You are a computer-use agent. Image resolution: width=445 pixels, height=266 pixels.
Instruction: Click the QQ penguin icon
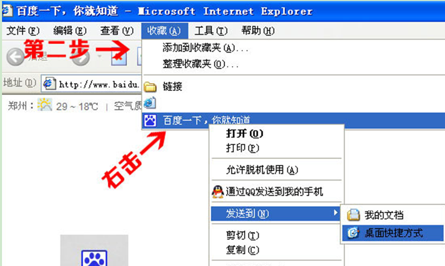218,192
